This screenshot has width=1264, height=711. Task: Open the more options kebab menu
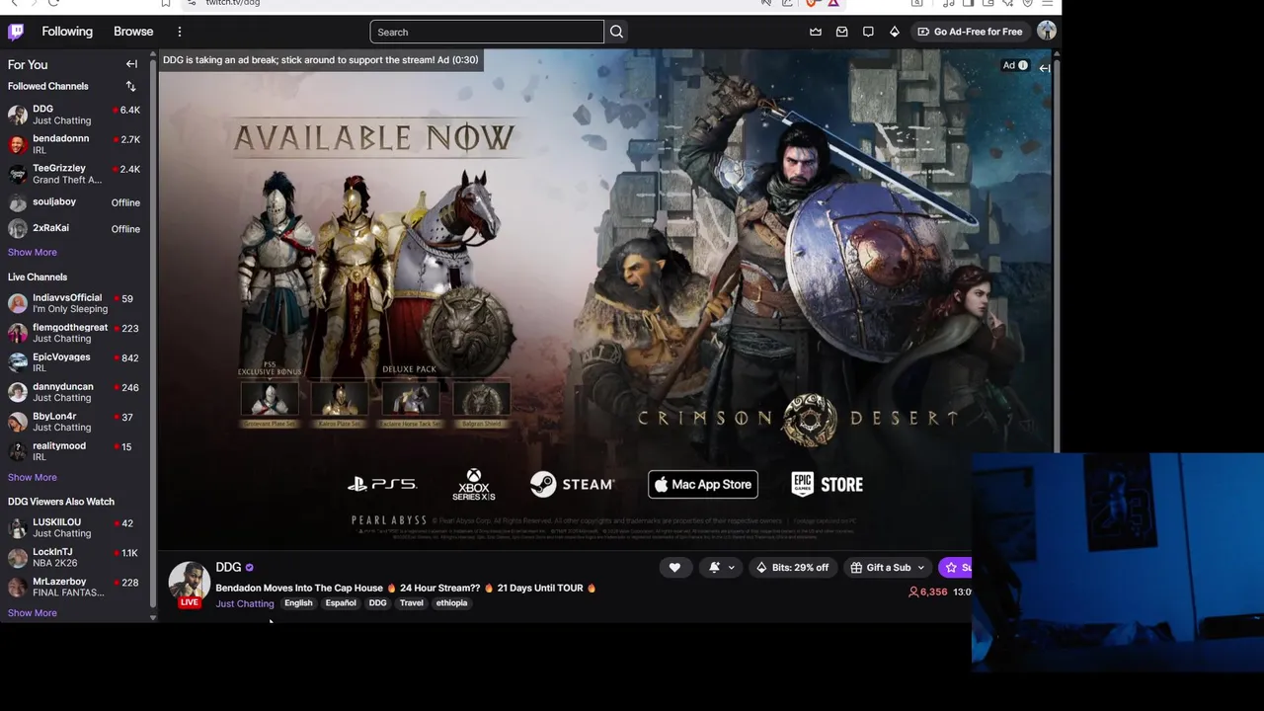[x=179, y=32]
